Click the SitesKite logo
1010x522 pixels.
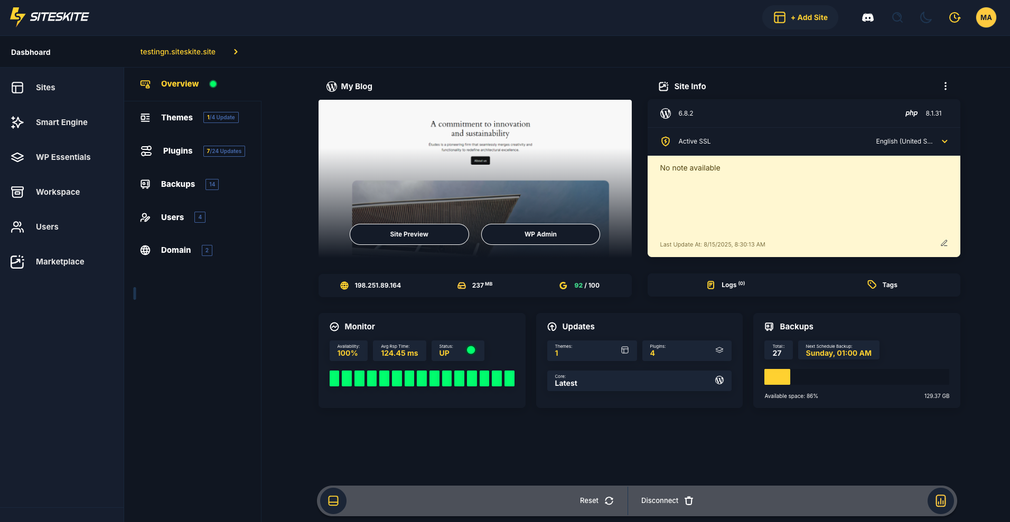(50, 17)
